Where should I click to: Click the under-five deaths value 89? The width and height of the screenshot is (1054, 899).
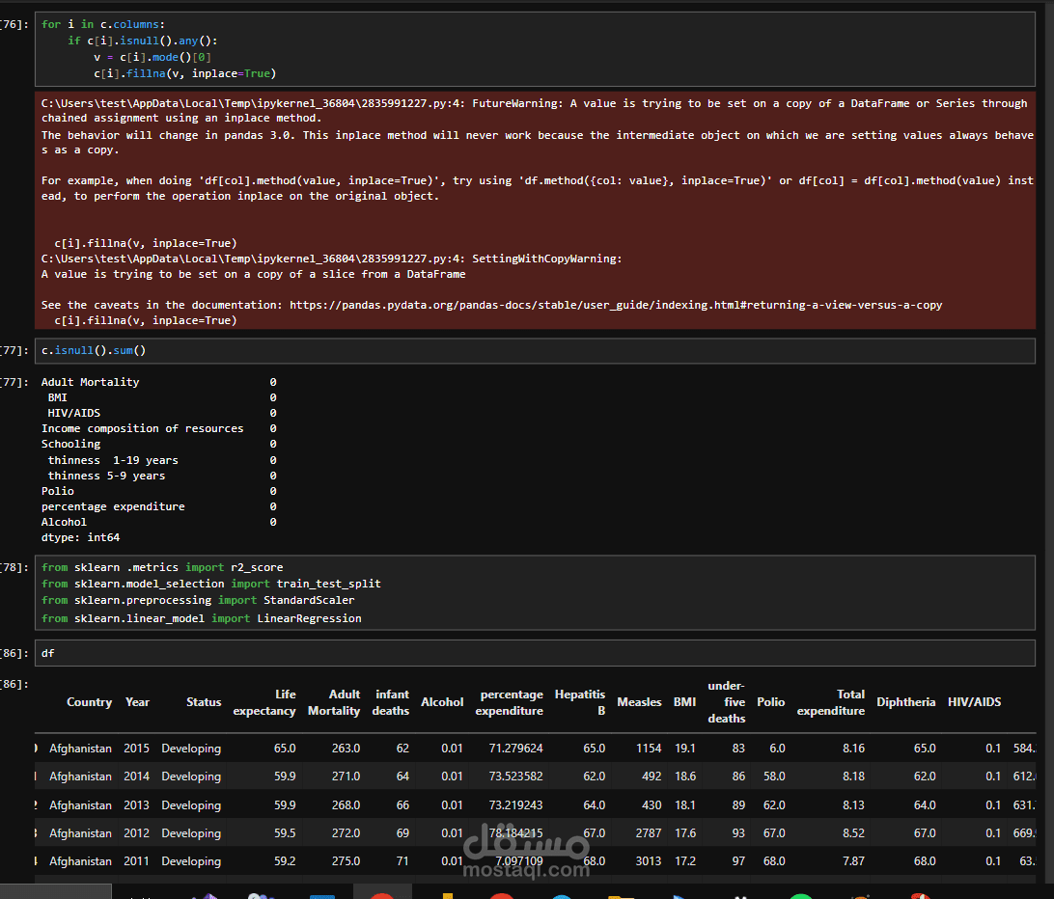tap(738, 805)
